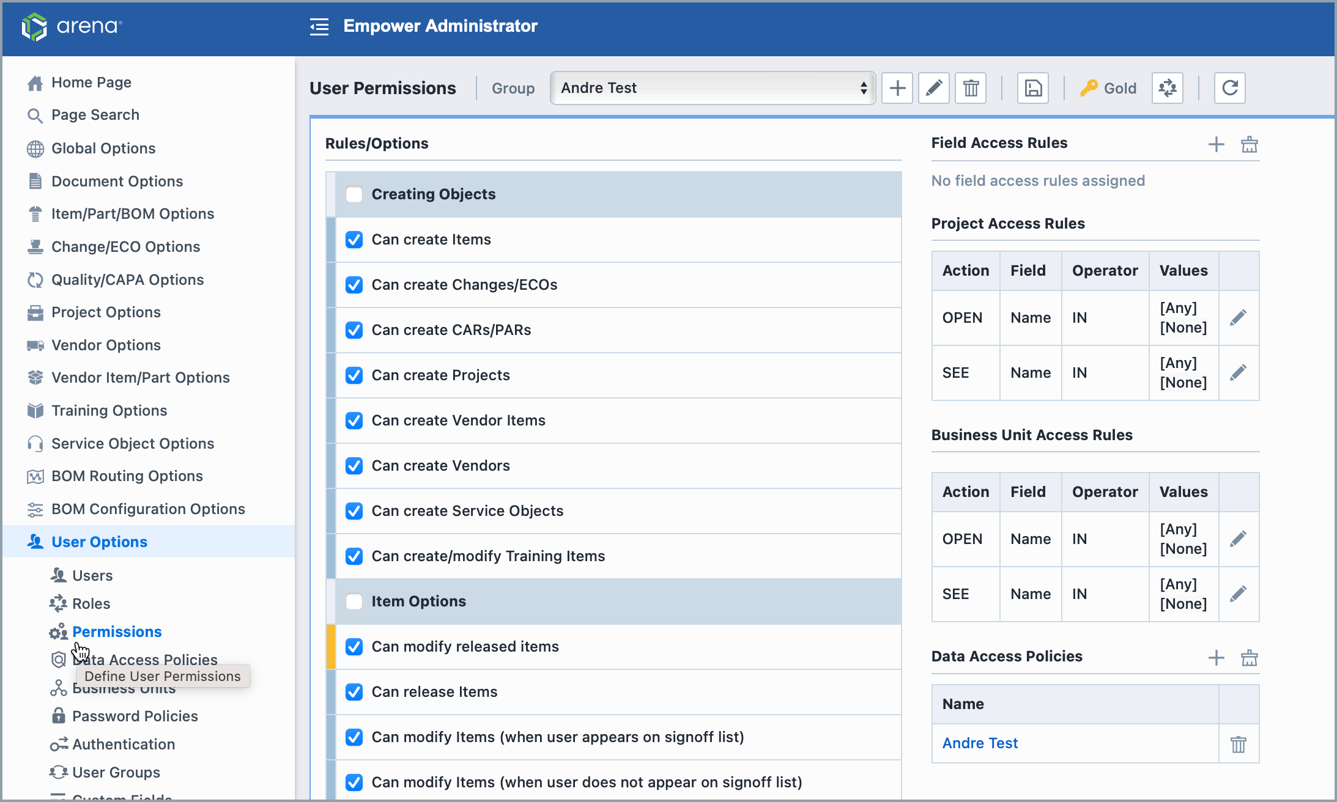
Task: Click the save/export icon next to delete
Action: pos(1032,88)
